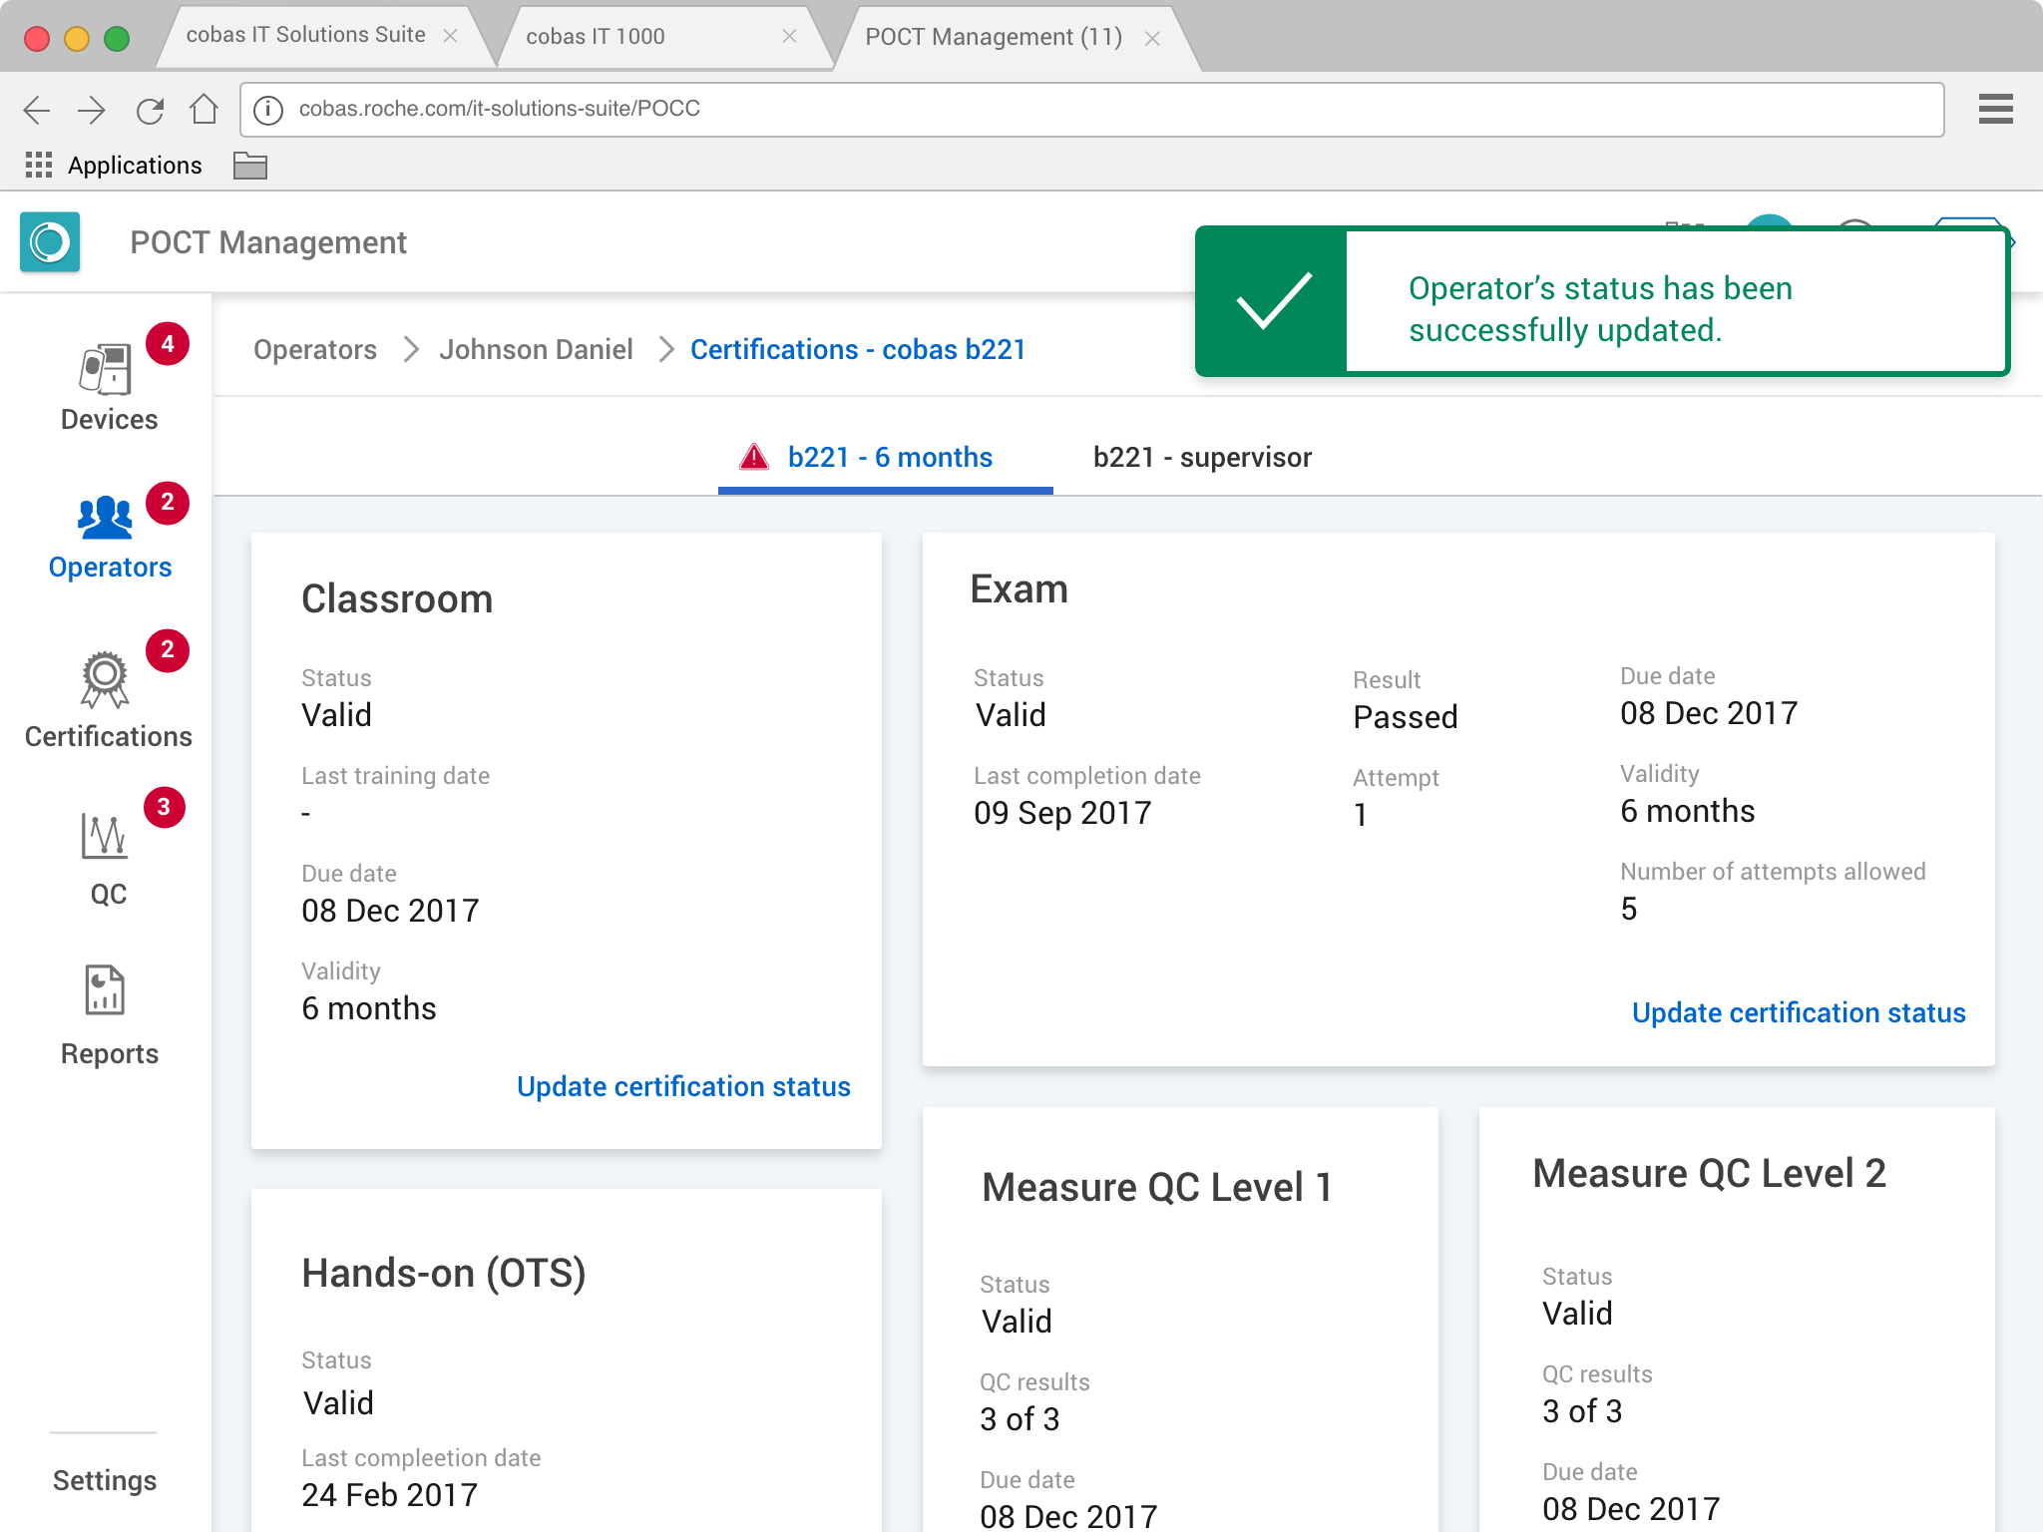Select the b221 - 6 months tab
The width and height of the screenshot is (2043, 1534).
coord(889,458)
